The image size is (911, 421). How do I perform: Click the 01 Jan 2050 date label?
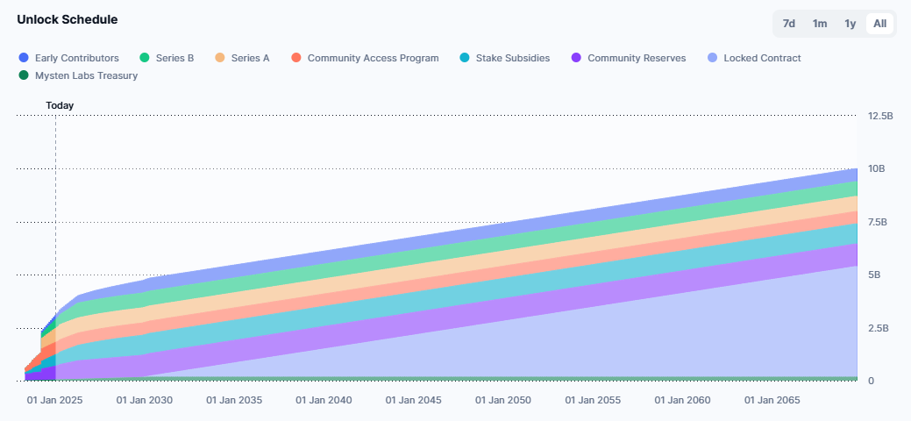click(503, 401)
